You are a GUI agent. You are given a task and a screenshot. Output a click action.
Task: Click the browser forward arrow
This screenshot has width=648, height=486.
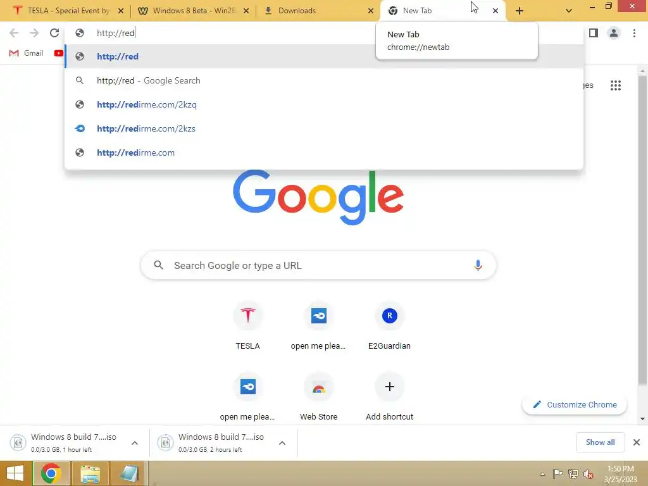34,33
